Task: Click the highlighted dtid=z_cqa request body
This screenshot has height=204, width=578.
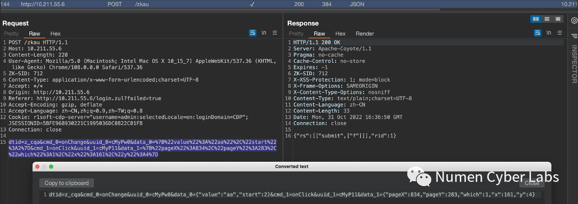Action: 142,148
